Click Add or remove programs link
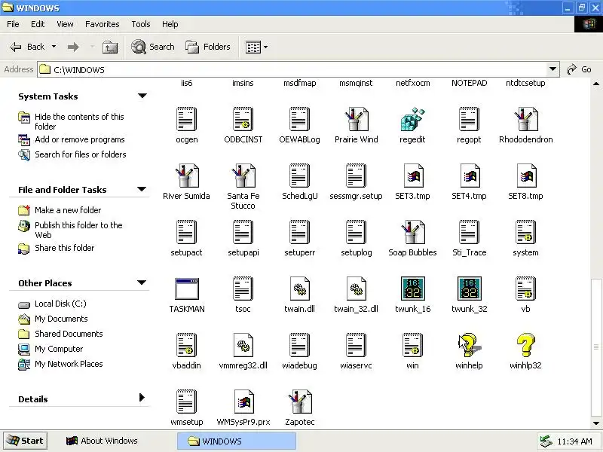The width and height of the screenshot is (603, 452). coord(80,139)
